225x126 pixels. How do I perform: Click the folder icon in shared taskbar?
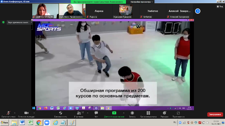pos(102,108)
